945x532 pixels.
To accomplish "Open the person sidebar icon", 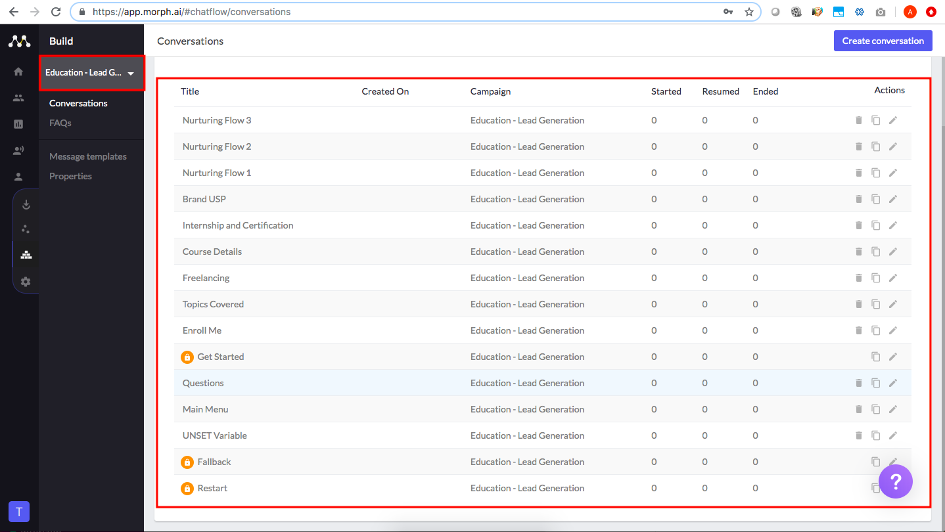I will (x=18, y=176).
